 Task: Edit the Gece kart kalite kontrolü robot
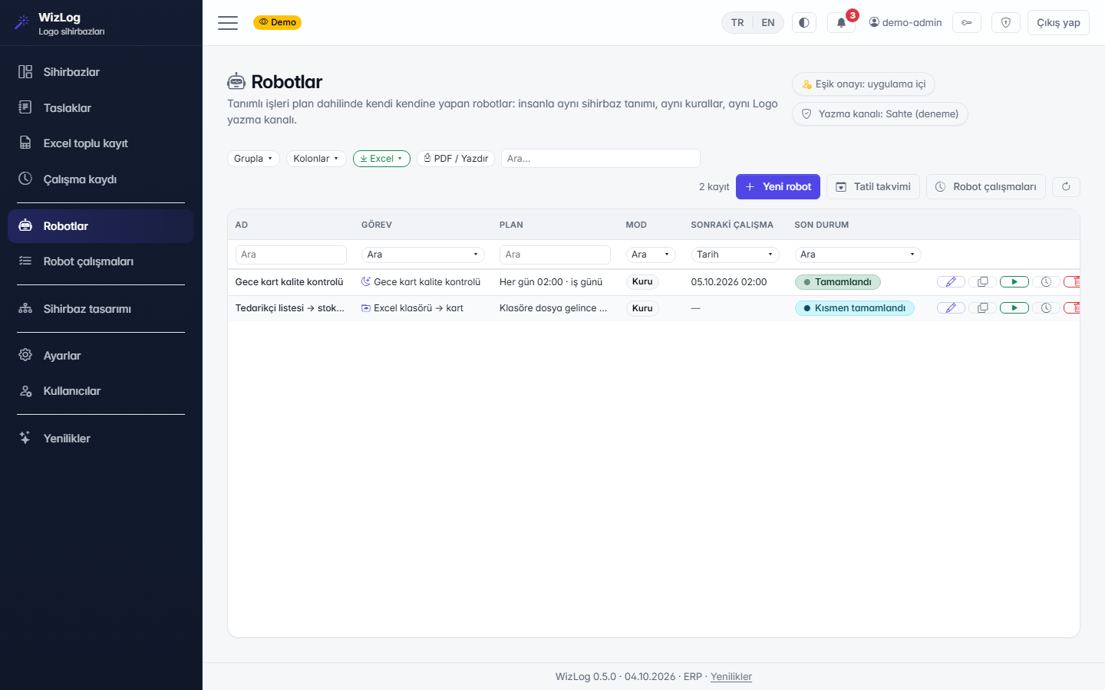[x=951, y=282]
